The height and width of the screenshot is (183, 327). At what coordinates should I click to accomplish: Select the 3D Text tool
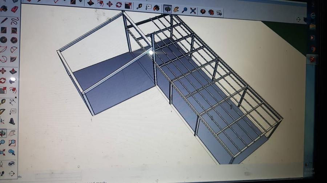12,122
